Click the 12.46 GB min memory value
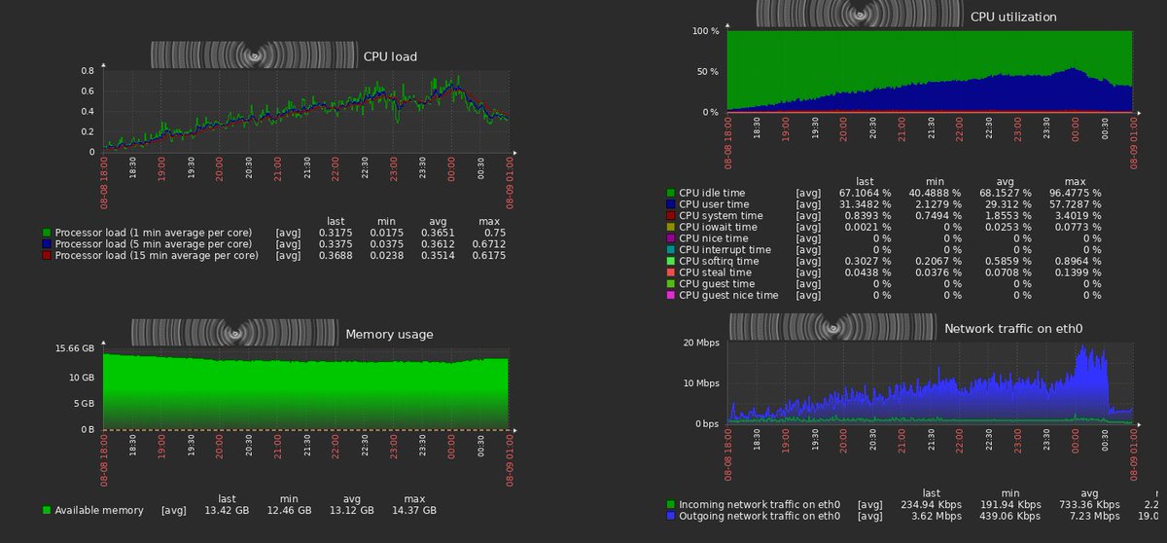1167x543 pixels. click(289, 510)
